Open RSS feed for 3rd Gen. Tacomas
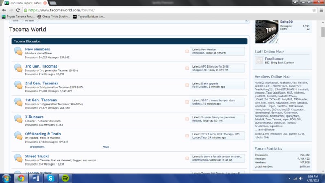The image size is (325, 183). coord(187,68)
